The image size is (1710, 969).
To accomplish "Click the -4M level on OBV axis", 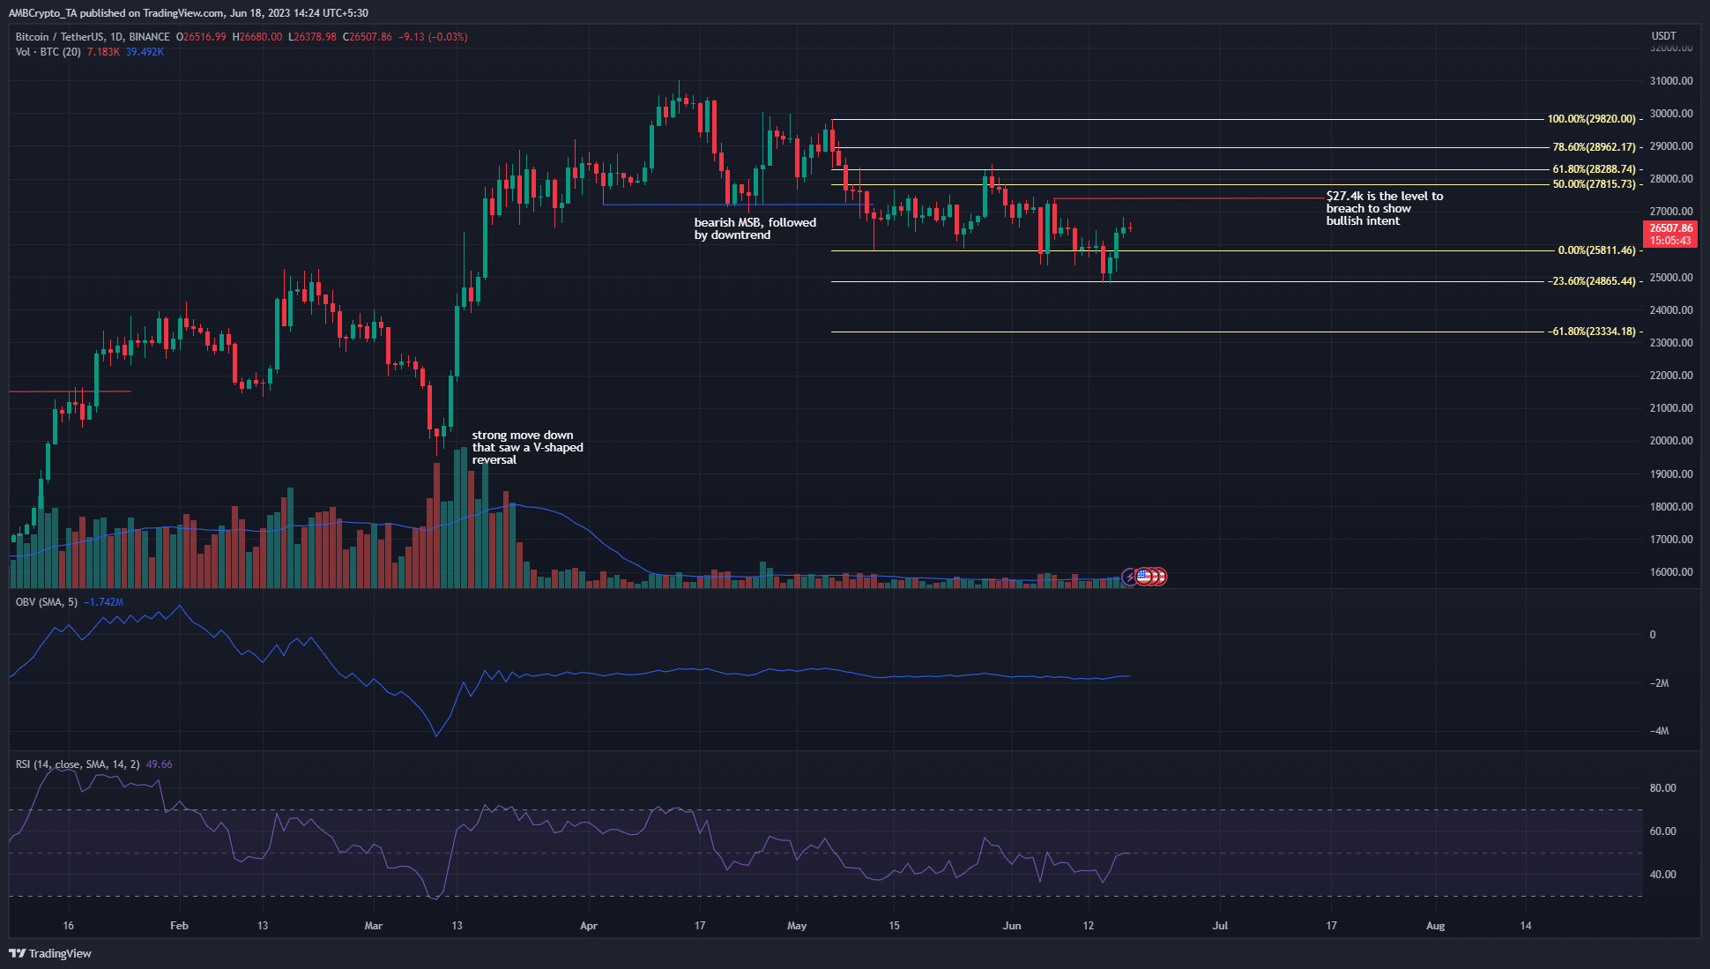I will click(1659, 731).
